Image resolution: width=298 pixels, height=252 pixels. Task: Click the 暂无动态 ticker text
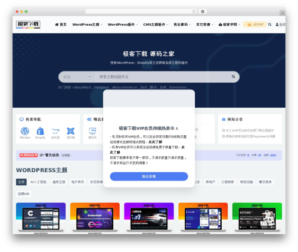tap(52, 155)
